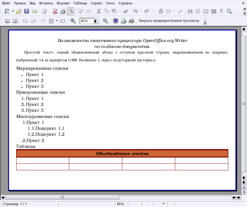The image size is (247, 207).
Task: Open Find and Replace binoculars icon
Action: point(190,11)
